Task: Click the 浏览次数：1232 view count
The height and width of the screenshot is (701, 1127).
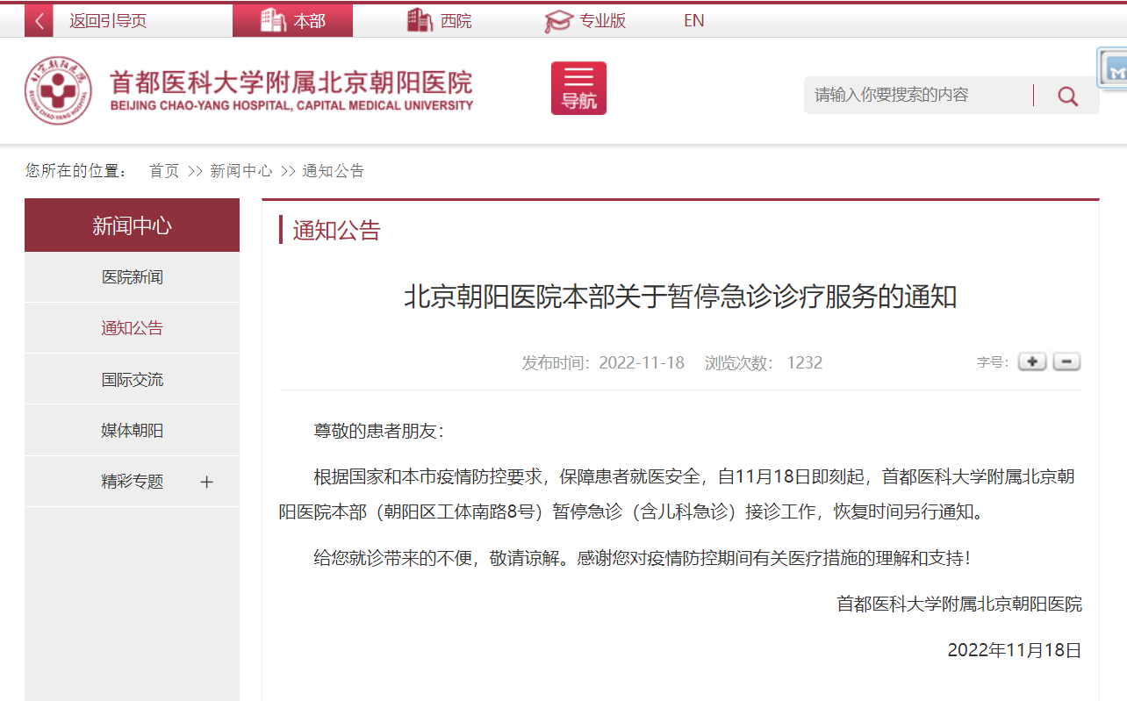Action: [764, 362]
